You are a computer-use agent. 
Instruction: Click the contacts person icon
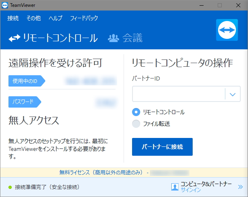175,187
